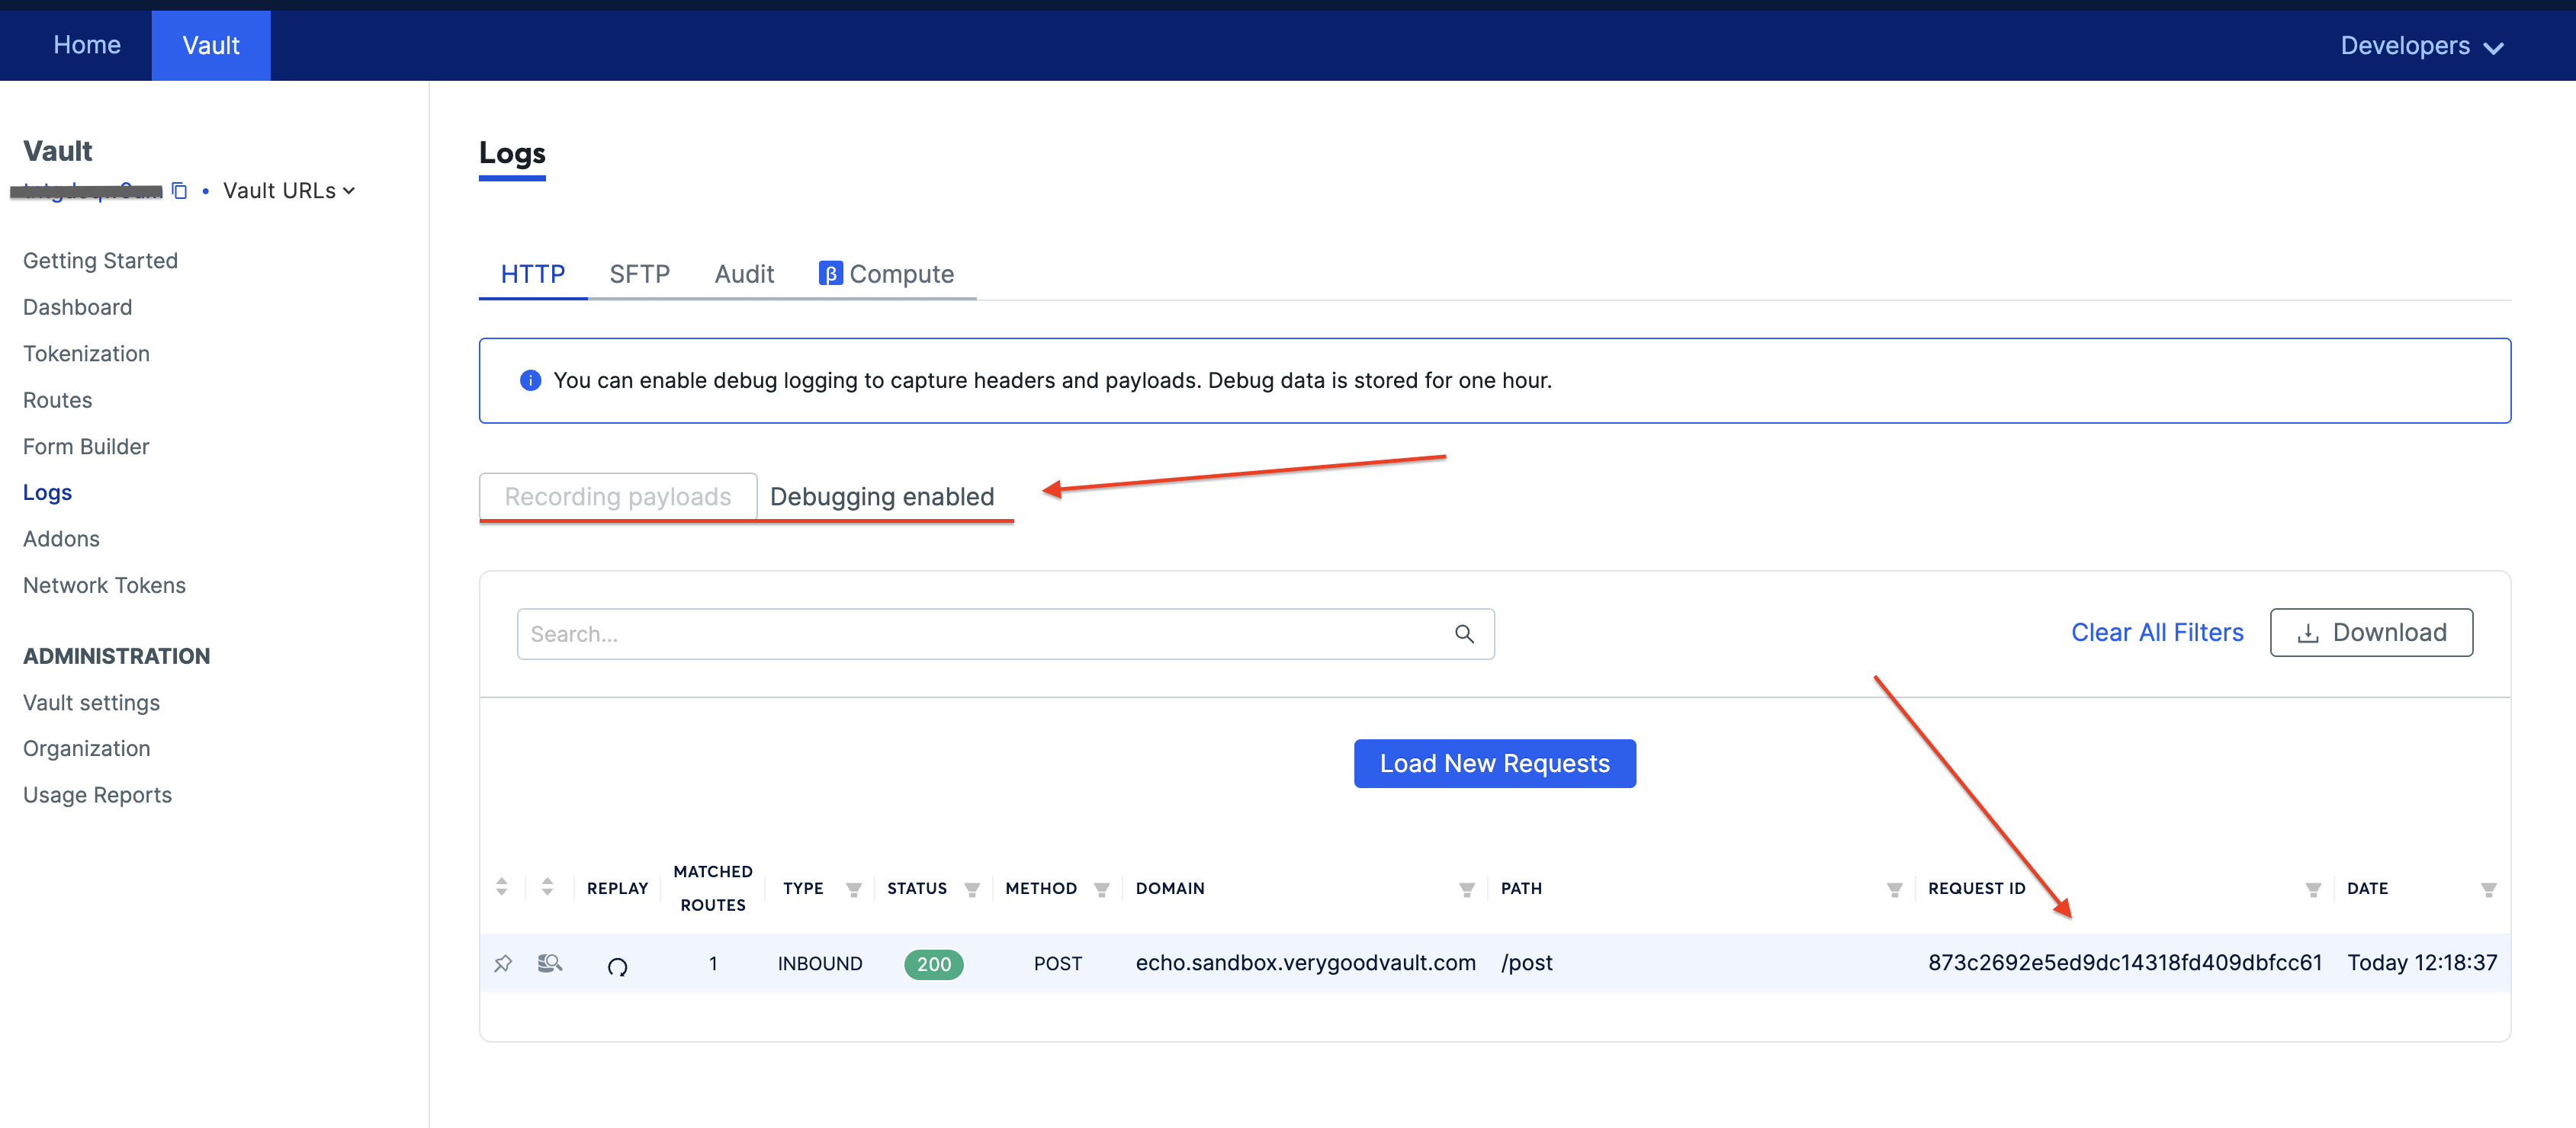
Task: Switch to the HTTP logs tab
Action: [x=533, y=274]
